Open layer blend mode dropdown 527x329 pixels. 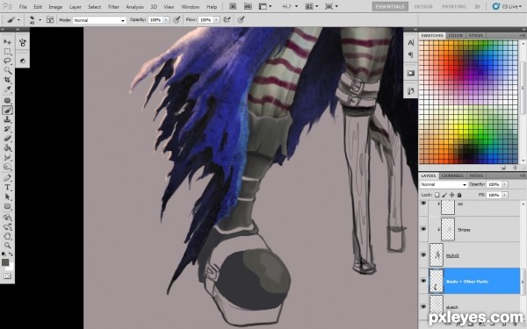(444, 184)
